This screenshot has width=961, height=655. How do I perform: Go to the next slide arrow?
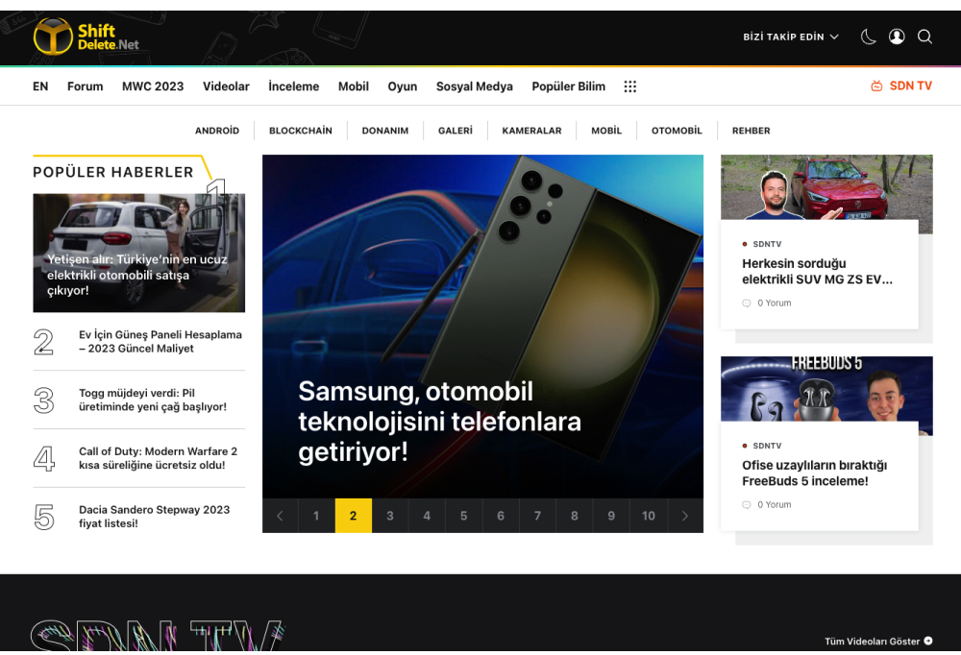tap(685, 516)
